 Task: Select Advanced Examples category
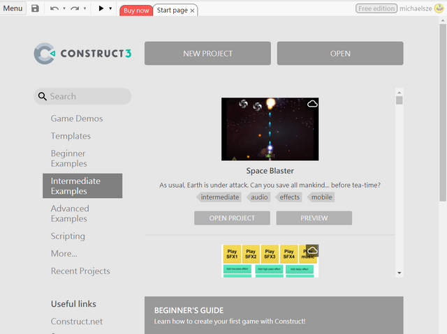coord(70,213)
